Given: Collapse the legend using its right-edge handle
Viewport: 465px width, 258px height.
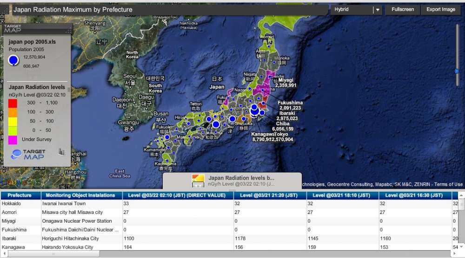Looking at the screenshot, I should [69, 90].
